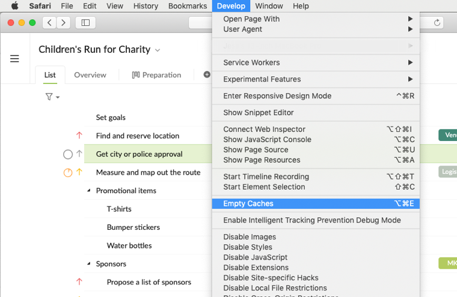Click red priority arrow for Propose a list of sponsors
Viewport: 457px width, 297px height.
[79, 281]
